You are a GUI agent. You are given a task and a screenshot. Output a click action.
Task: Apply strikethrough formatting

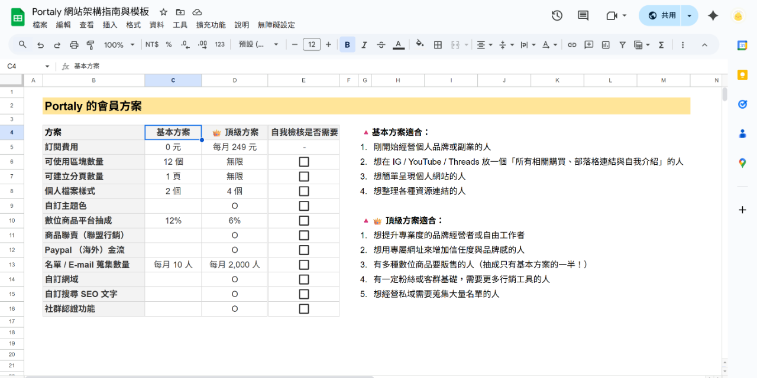[x=381, y=45]
